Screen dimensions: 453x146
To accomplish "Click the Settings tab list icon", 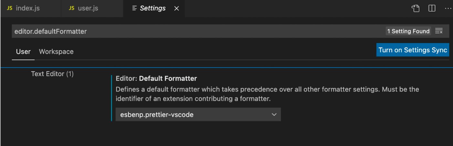I will [x=134, y=8].
